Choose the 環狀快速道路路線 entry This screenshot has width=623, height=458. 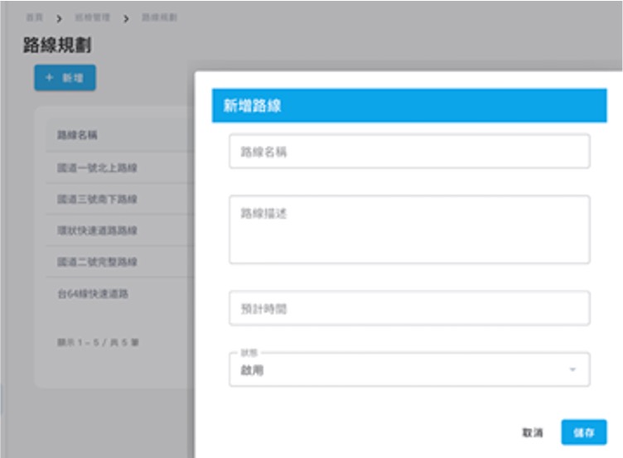click(97, 230)
